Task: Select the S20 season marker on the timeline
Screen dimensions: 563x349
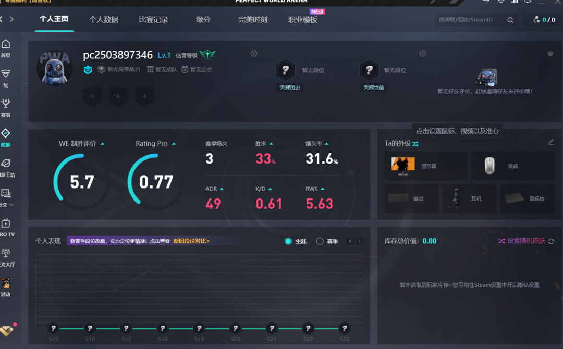Action: pyautogui.click(x=235, y=329)
